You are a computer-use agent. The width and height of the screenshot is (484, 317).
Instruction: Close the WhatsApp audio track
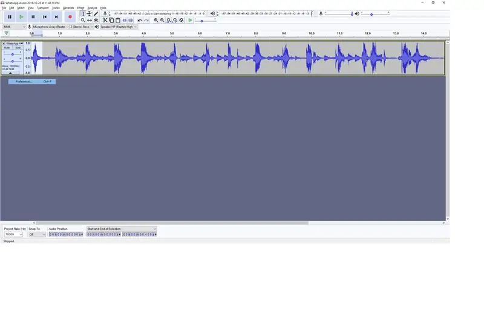(x=4, y=44)
